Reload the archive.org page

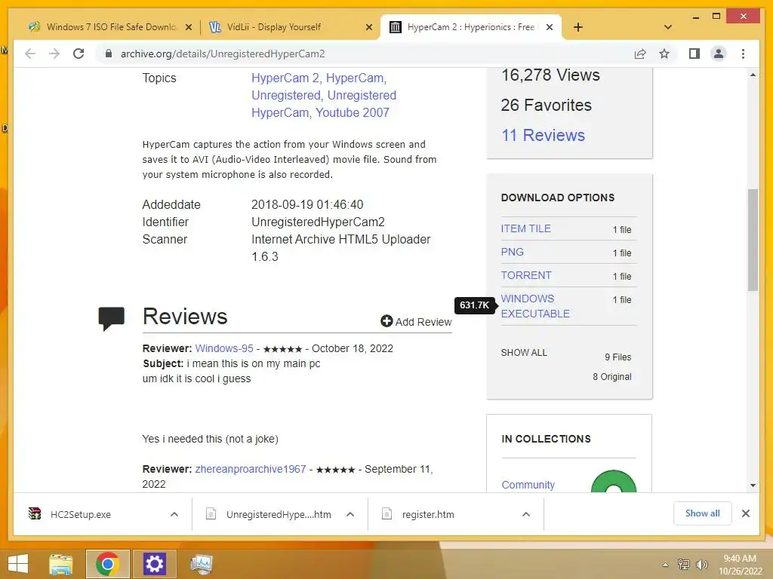pos(79,54)
